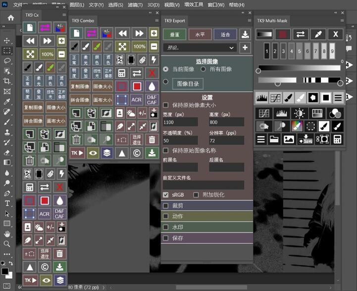Select the Zoom tool in left toolbar
Viewport: 357px width, 291px height.
(x=7, y=244)
